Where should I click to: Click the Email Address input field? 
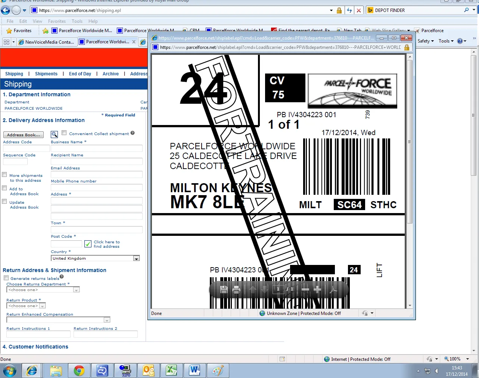click(97, 174)
